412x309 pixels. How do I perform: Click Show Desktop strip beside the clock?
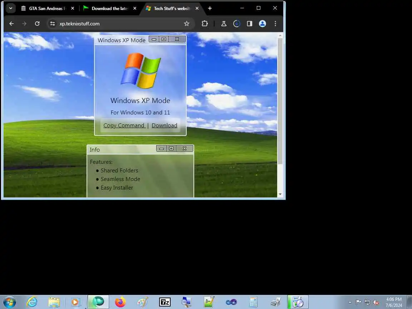[409, 302]
